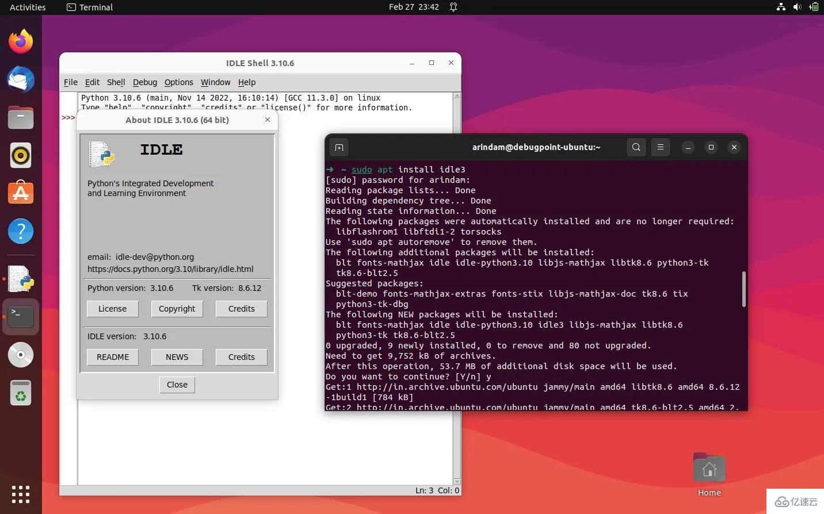This screenshot has height=514, width=824.
Task: Open a new terminal tab with the tab icon
Action: point(339,147)
